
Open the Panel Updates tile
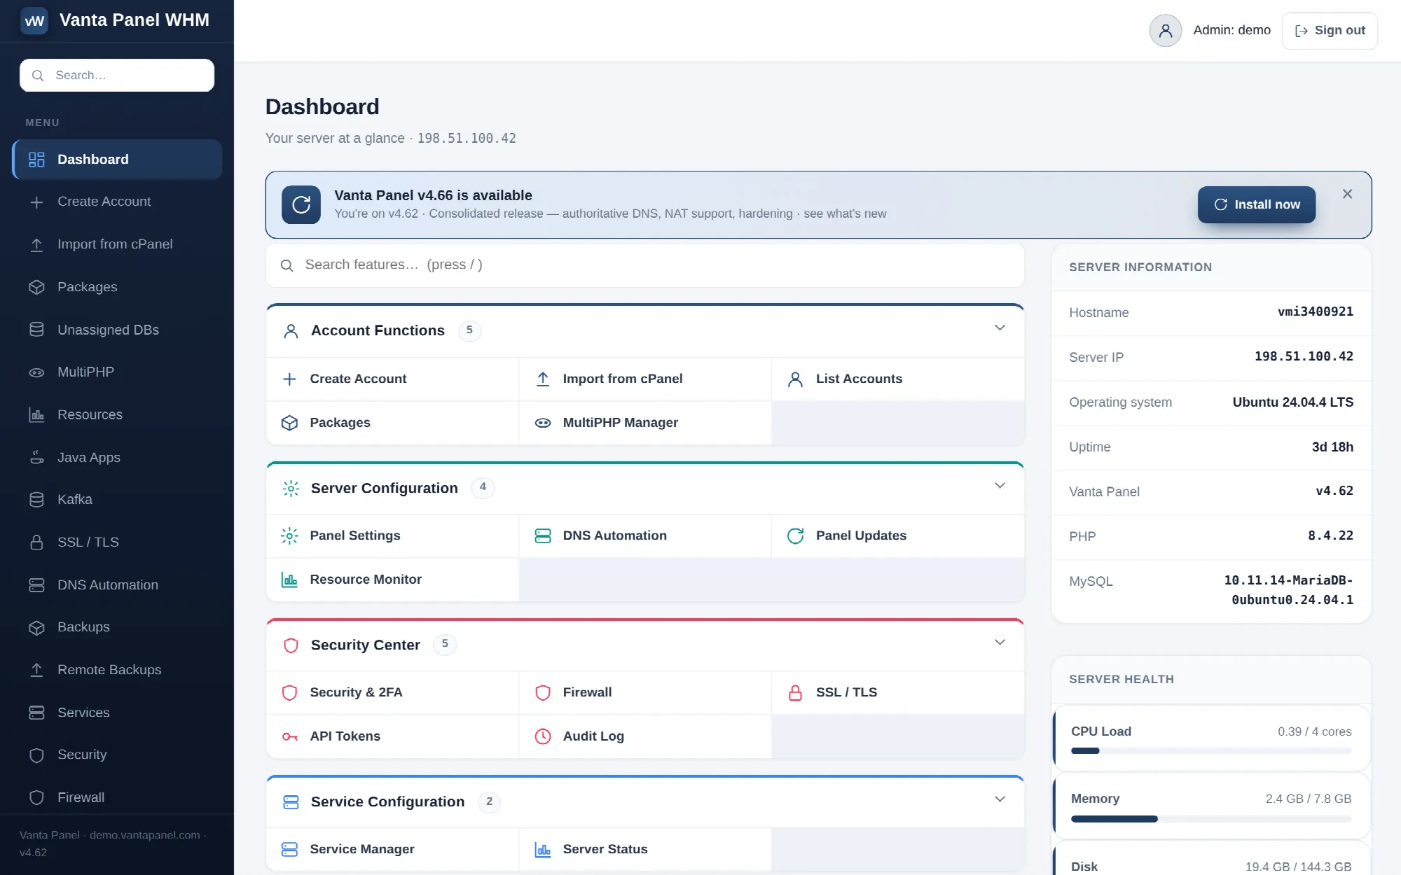(898, 535)
